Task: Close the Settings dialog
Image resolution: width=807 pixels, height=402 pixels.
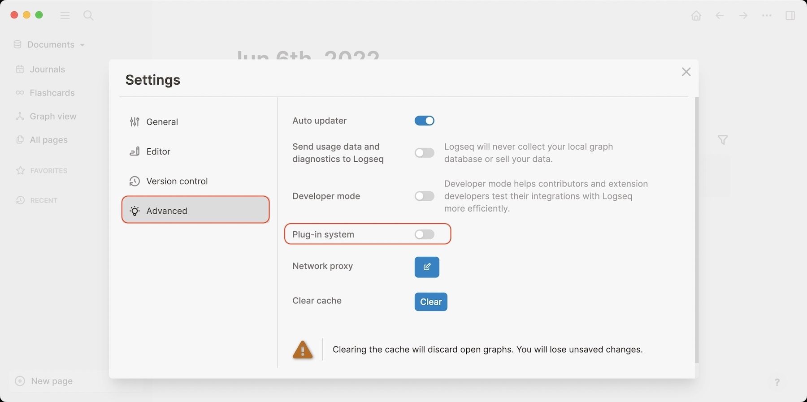Action: tap(686, 72)
